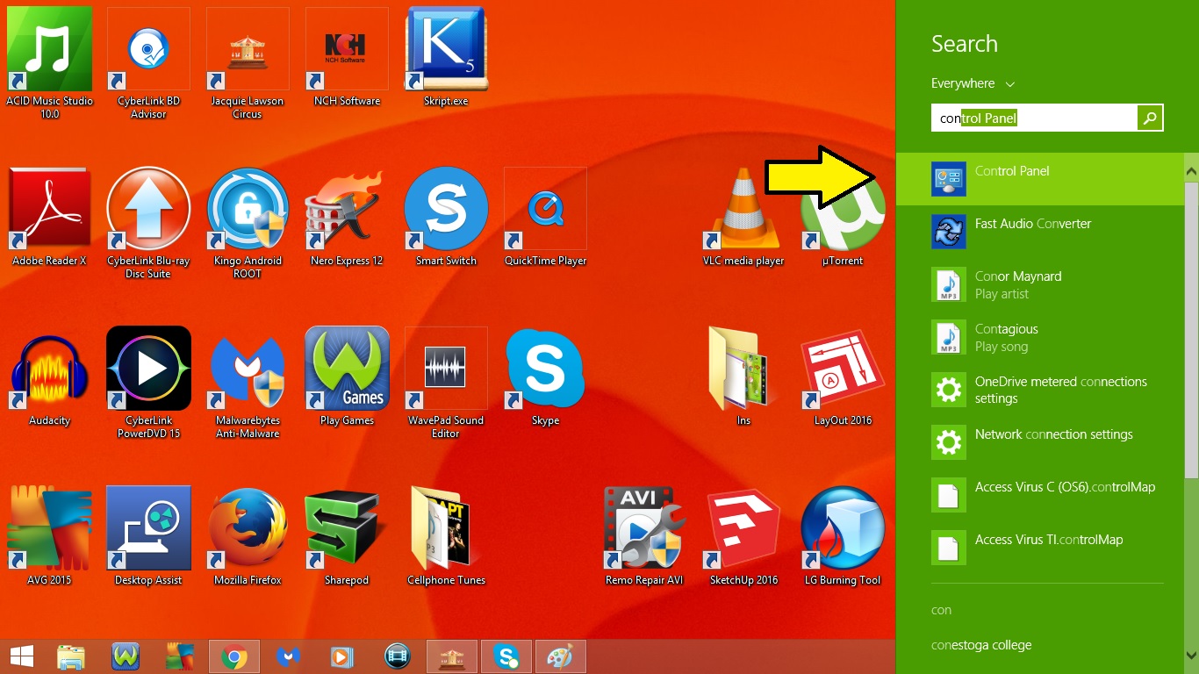The width and height of the screenshot is (1199, 674).
Task: Click the search text box
Action: (x=1034, y=118)
